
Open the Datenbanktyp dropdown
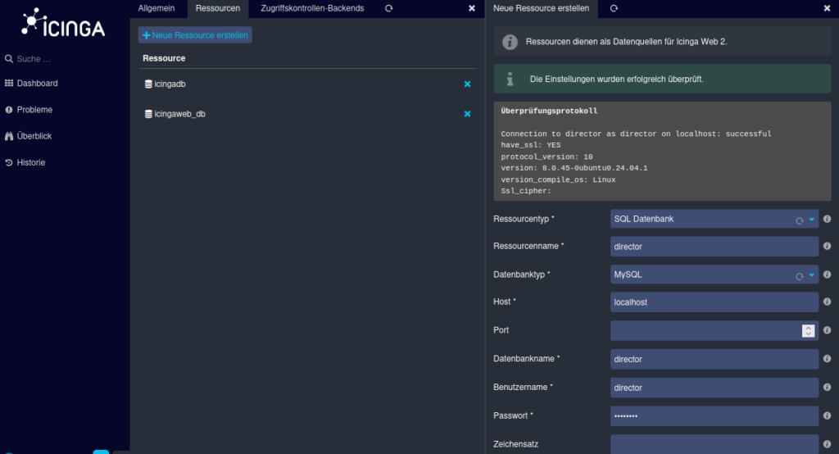tap(714, 275)
